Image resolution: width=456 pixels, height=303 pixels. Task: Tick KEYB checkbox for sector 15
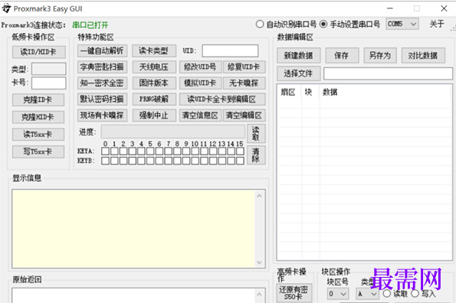tap(240, 161)
